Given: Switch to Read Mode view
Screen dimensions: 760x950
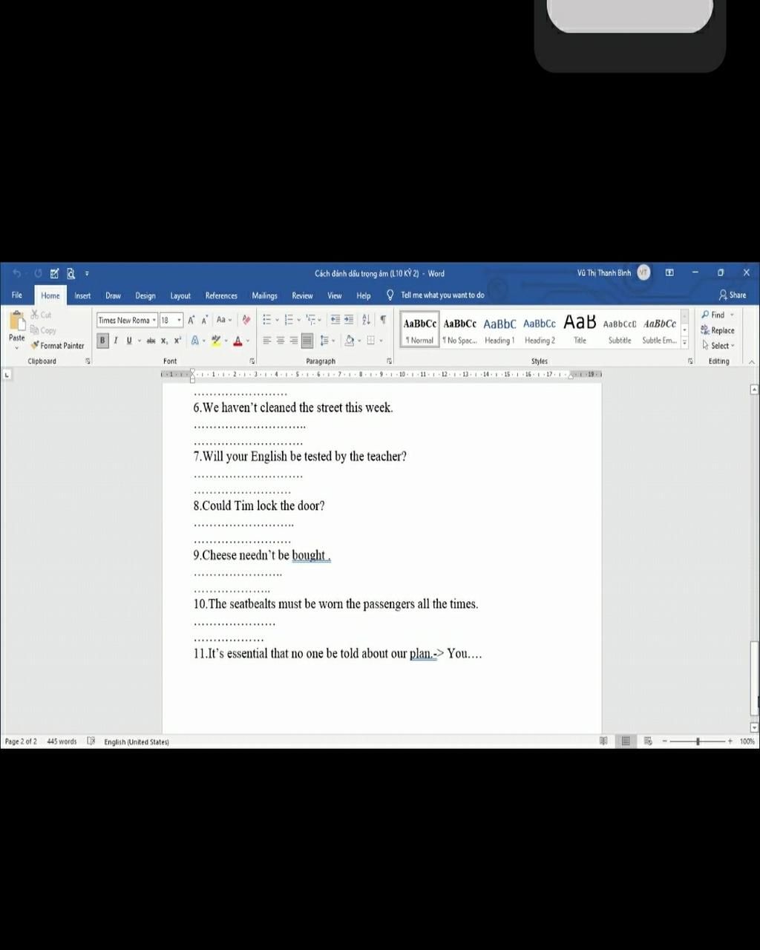Looking at the screenshot, I should [603, 741].
